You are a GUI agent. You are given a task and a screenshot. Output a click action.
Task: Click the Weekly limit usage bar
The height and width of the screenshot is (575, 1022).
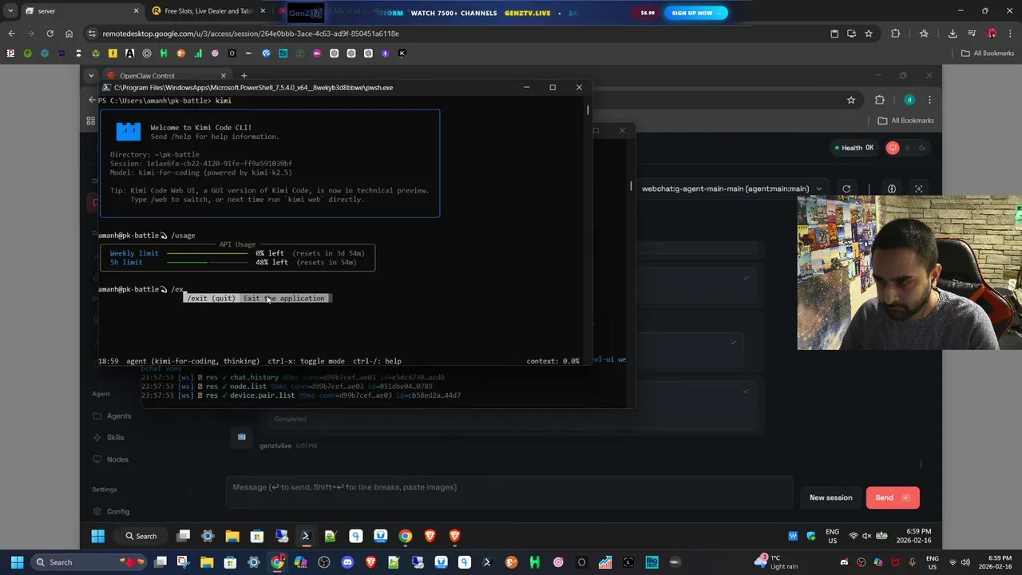pyautogui.click(x=207, y=253)
